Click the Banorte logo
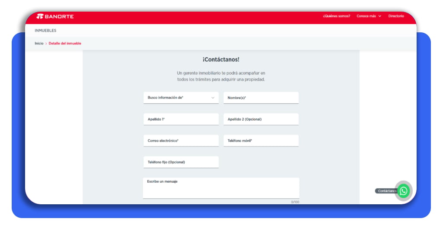 point(55,16)
